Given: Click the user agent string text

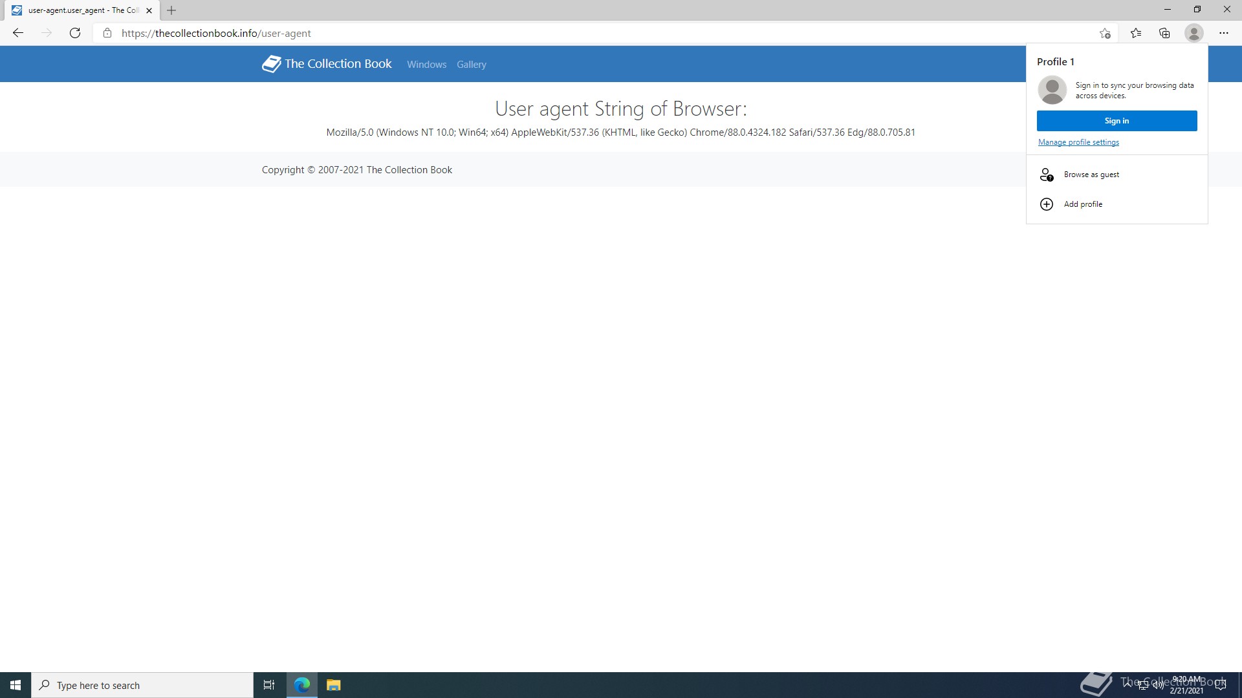Looking at the screenshot, I should [620, 132].
